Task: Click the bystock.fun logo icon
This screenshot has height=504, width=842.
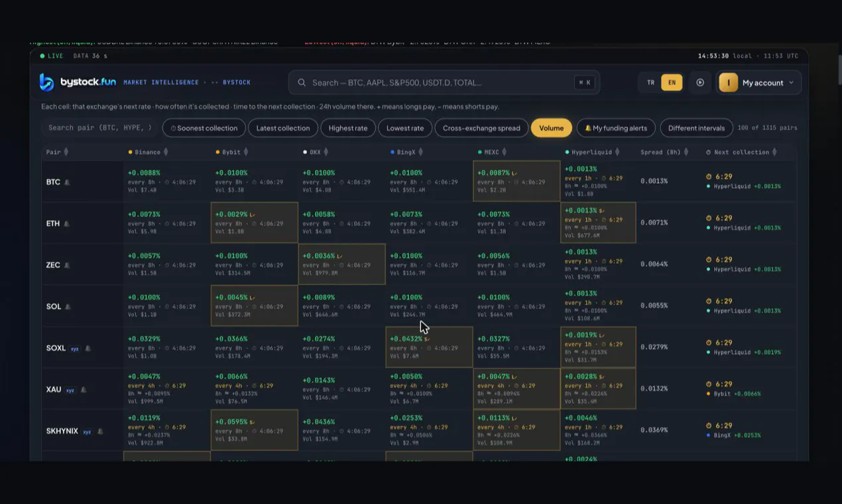Action: coord(46,82)
